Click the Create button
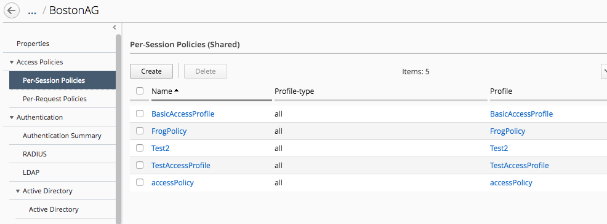 pyautogui.click(x=151, y=71)
